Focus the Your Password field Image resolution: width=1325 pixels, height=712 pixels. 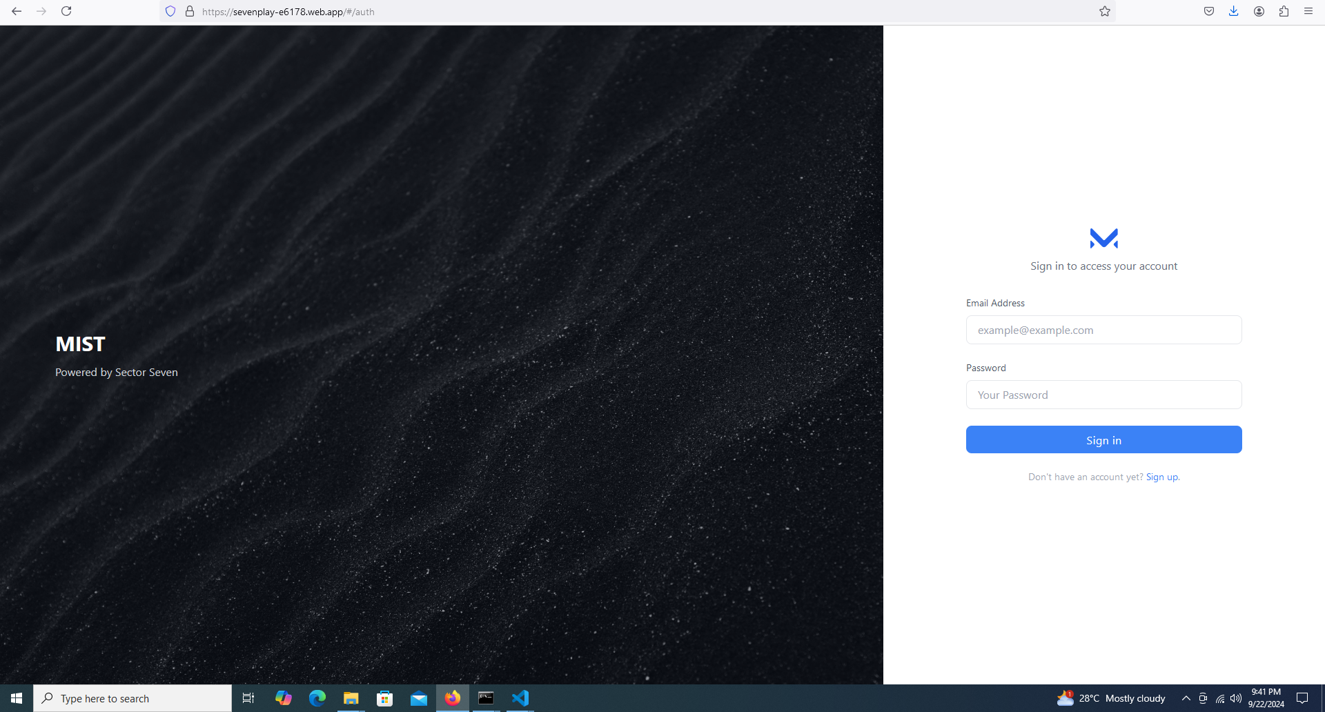[1103, 395]
